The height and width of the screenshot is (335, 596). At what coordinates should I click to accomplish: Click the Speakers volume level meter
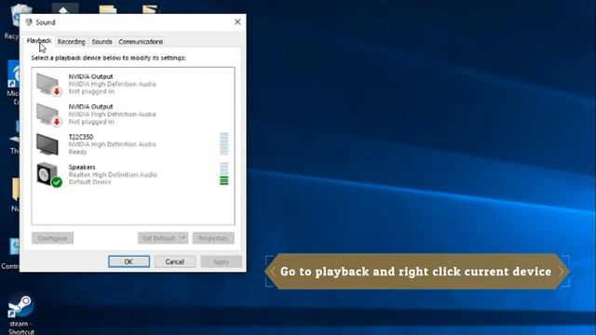pos(223,174)
